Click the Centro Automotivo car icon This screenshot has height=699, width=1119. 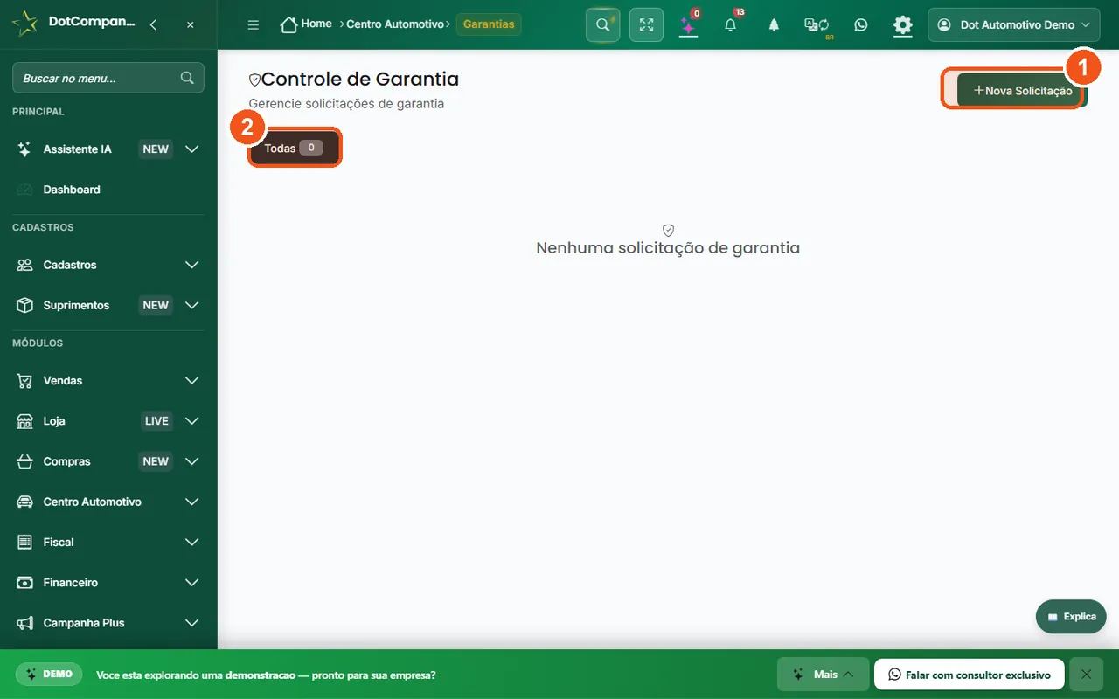(25, 502)
